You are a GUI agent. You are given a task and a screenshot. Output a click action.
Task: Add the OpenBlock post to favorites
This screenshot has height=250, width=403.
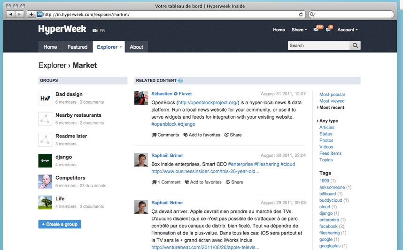click(x=202, y=135)
